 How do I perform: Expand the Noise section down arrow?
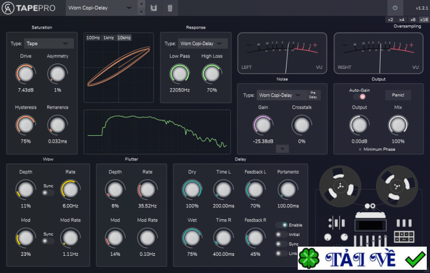[283, 149]
